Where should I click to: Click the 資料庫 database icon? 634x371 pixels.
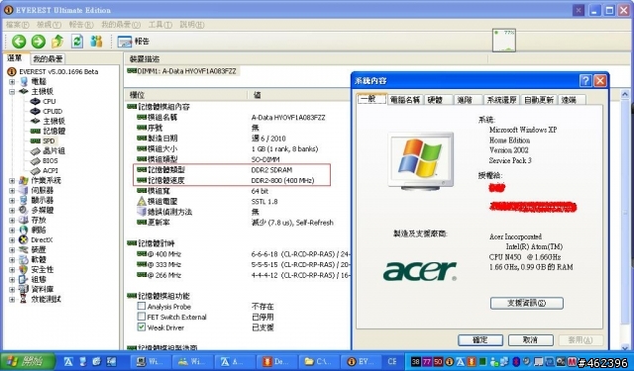pyautogui.click(x=24, y=289)
